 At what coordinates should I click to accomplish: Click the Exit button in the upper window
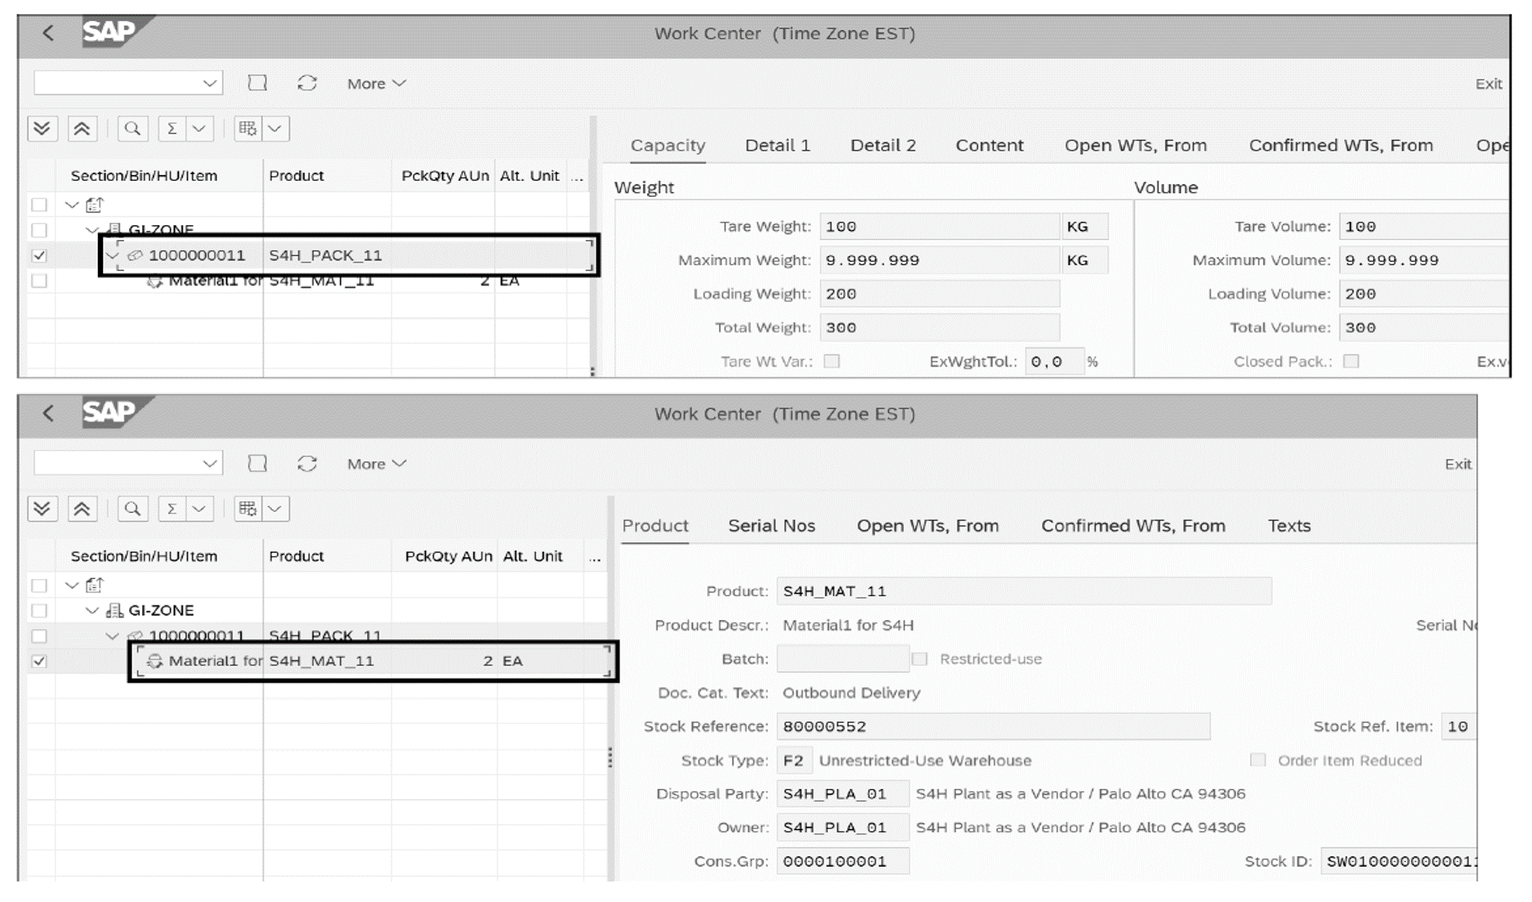(x=1488, y=83)
